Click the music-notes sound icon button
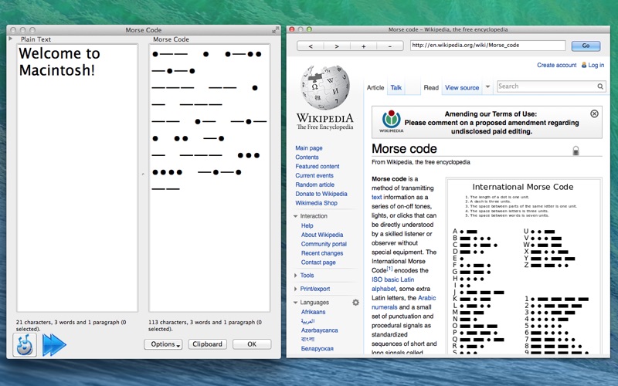Viewport: 618px width, 386px height. coord(25,344)
